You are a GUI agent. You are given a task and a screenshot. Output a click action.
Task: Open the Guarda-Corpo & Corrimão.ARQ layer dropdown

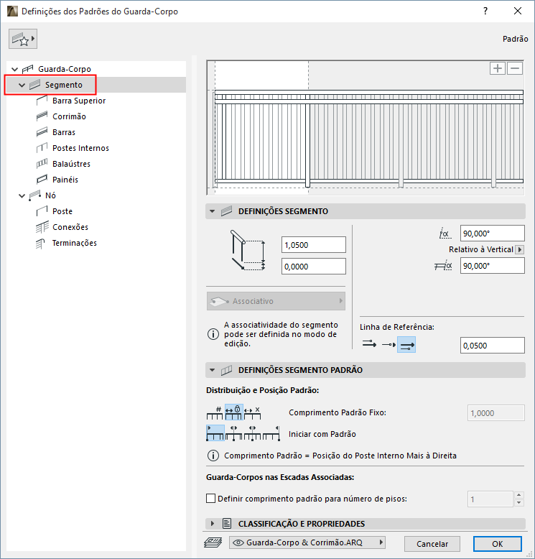pos(307,542)
